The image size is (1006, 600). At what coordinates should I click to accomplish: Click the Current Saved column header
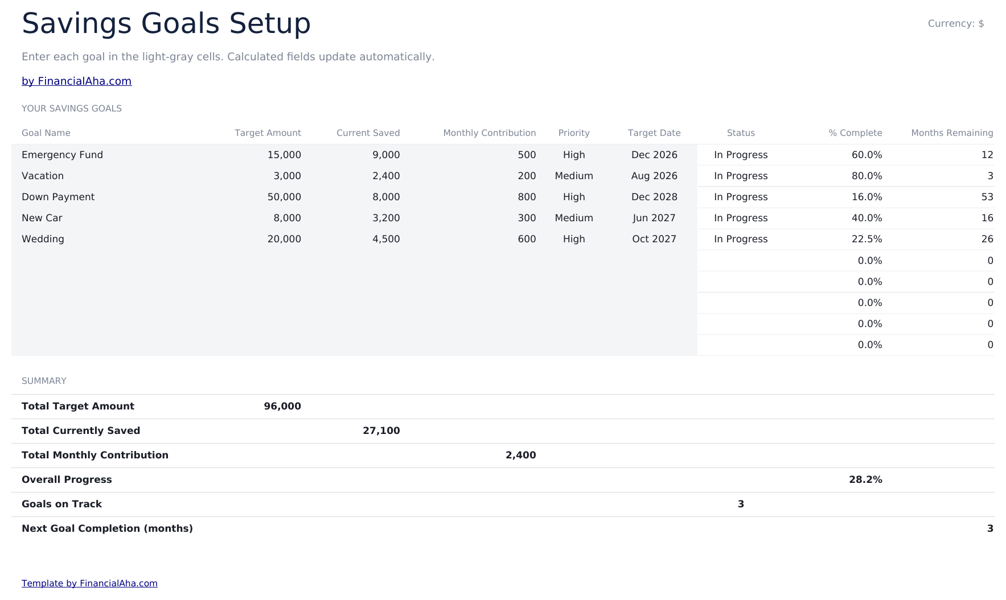click(368, 133)
